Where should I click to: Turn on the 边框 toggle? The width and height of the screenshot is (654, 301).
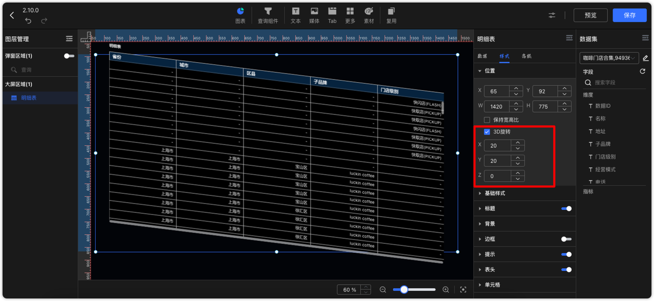[566, 239]
